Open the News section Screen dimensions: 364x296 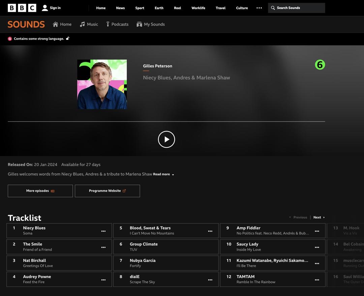120,8
